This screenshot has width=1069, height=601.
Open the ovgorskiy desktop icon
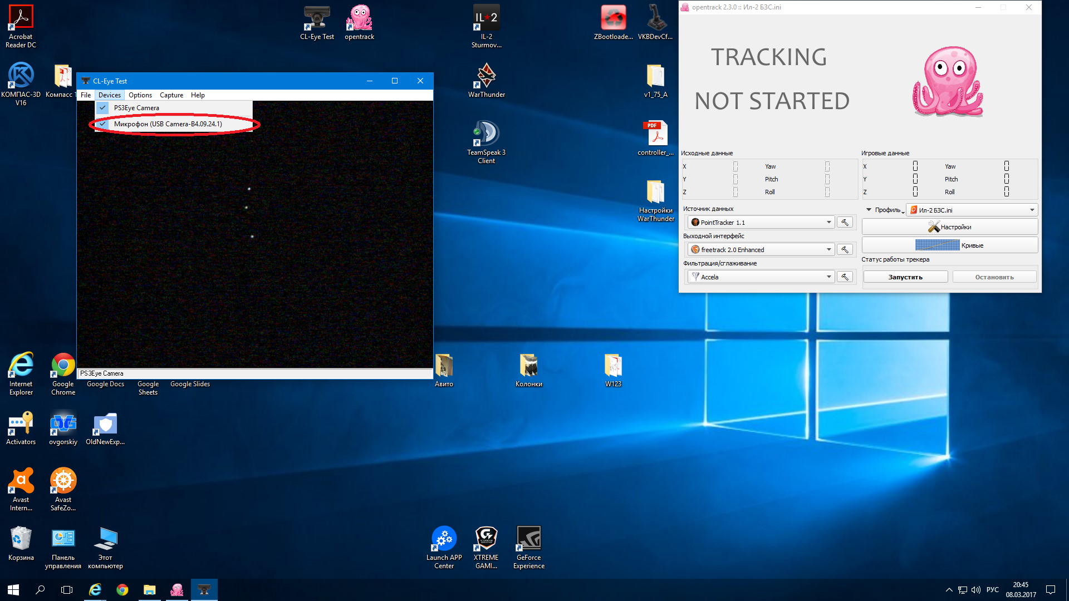[63, 428]
